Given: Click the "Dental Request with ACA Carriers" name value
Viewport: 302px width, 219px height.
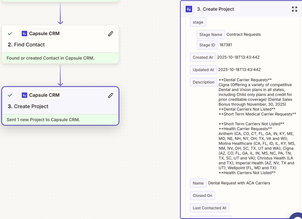Looking at the screenshot, I should click(239, 183).
